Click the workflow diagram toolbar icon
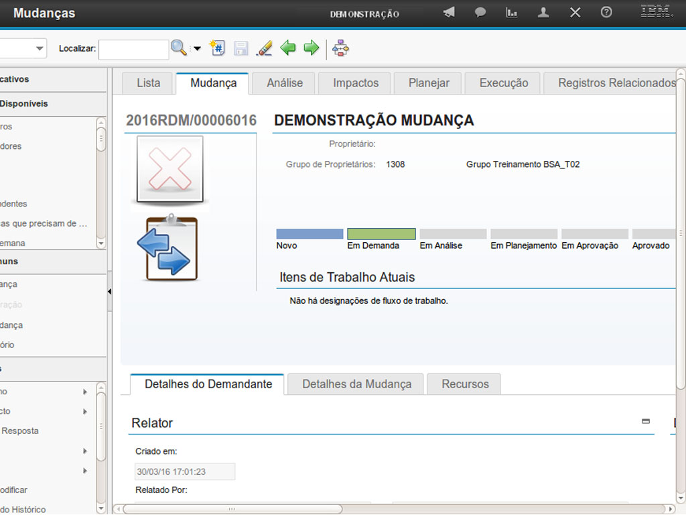Screen dimensions: 686x515 341,48
